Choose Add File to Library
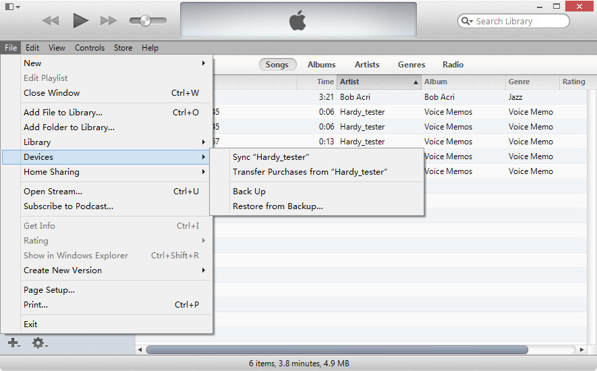 tap(107, 113)
